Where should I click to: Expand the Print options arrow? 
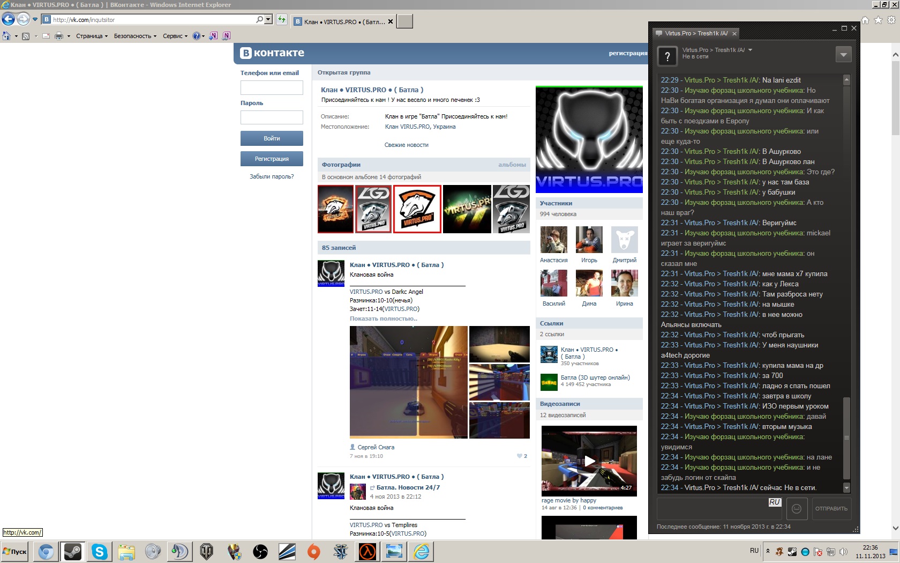[x=69, y=36]
